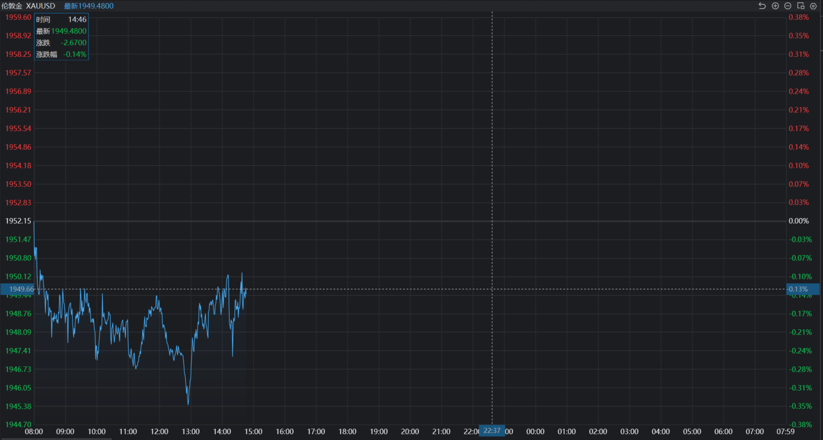Screen dimensions: 823x440
Task: Click the 21:00 time axis label
Action: [441, 432]
